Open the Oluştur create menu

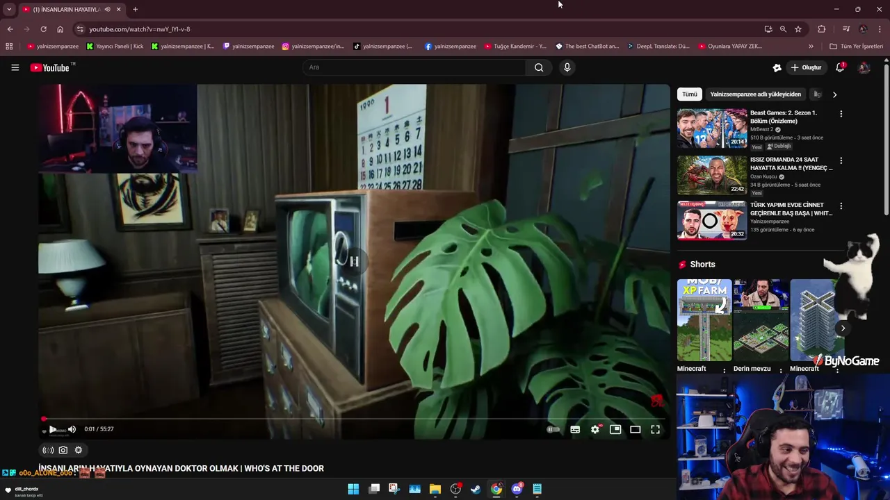807,67
